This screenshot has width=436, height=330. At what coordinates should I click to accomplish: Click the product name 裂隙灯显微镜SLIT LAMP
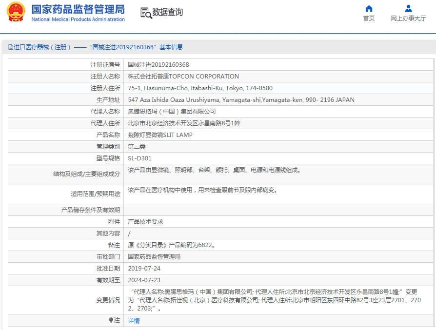coord(160,135)
